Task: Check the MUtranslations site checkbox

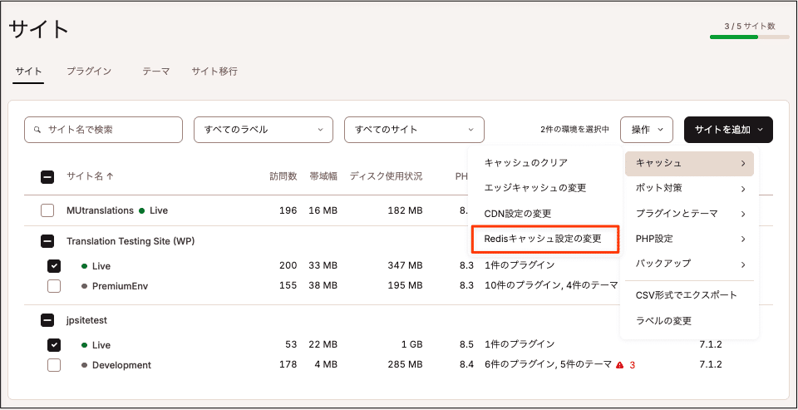Action: click(x=47, y=210)
